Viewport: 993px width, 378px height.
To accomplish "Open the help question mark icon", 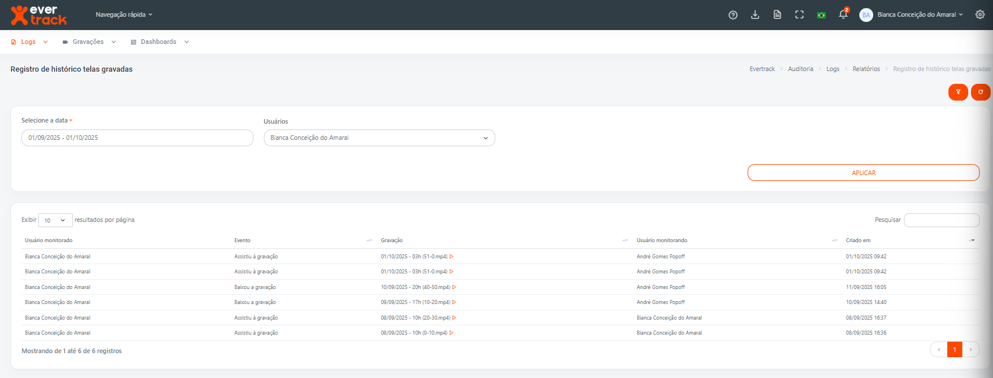I will pyautogui.click(x=733, y=15).
